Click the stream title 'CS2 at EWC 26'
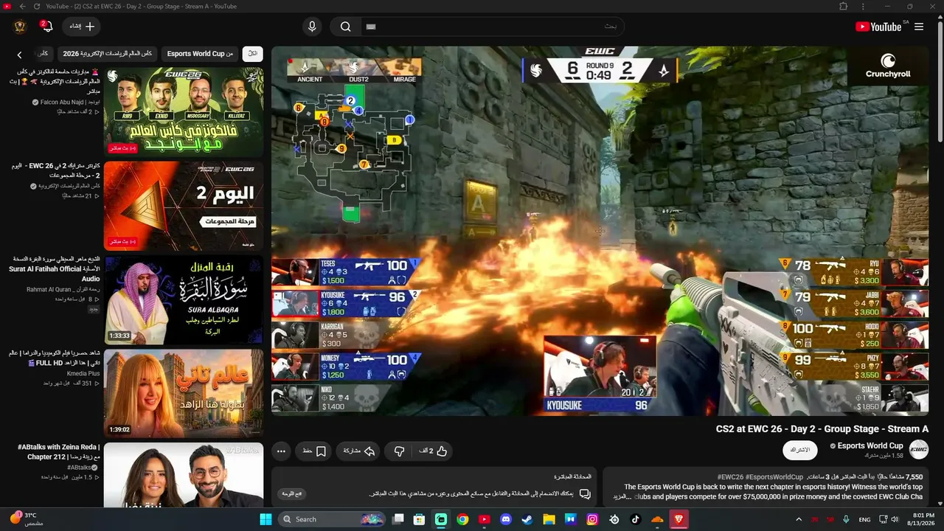The width and height of the screenshot is (944, 531). tap(822, 429)
